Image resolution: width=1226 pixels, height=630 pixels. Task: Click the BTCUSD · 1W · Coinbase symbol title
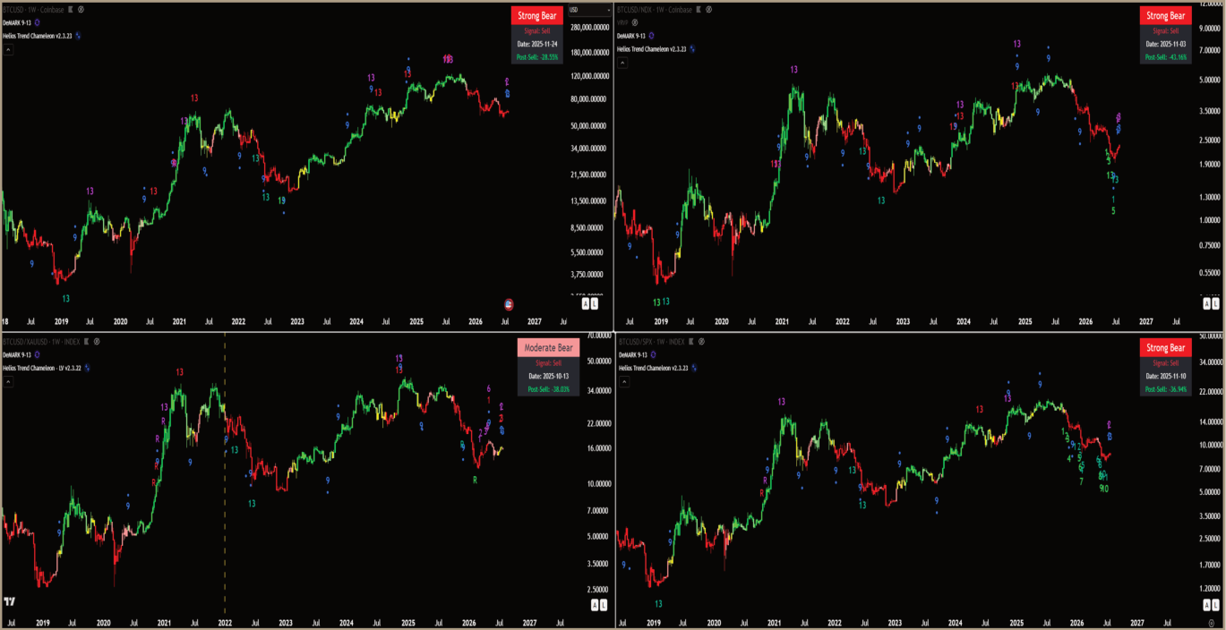tap(32, 9)
